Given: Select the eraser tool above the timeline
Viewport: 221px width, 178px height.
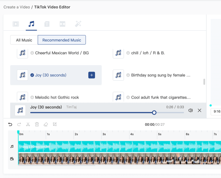Looking at the screenshot, I should tap(46, 124).
